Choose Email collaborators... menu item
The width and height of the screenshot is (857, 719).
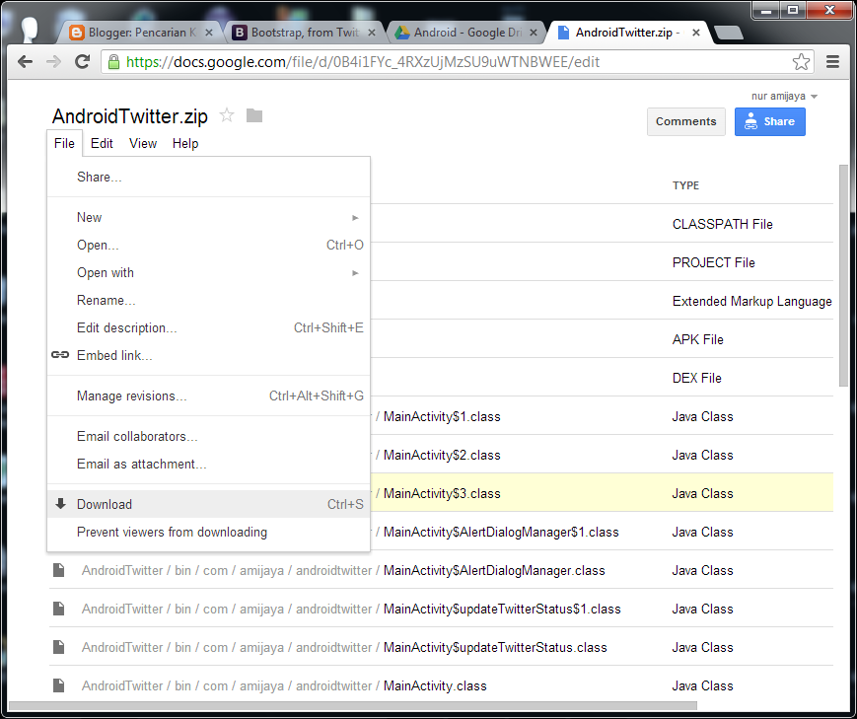pos(208,436)
